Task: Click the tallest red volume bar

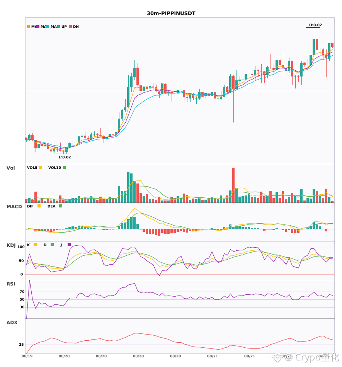Action: tap(233, 185)
